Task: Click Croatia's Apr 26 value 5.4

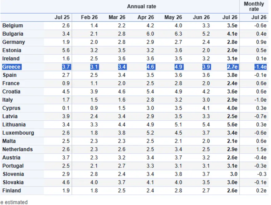Action: coord(150,91)
